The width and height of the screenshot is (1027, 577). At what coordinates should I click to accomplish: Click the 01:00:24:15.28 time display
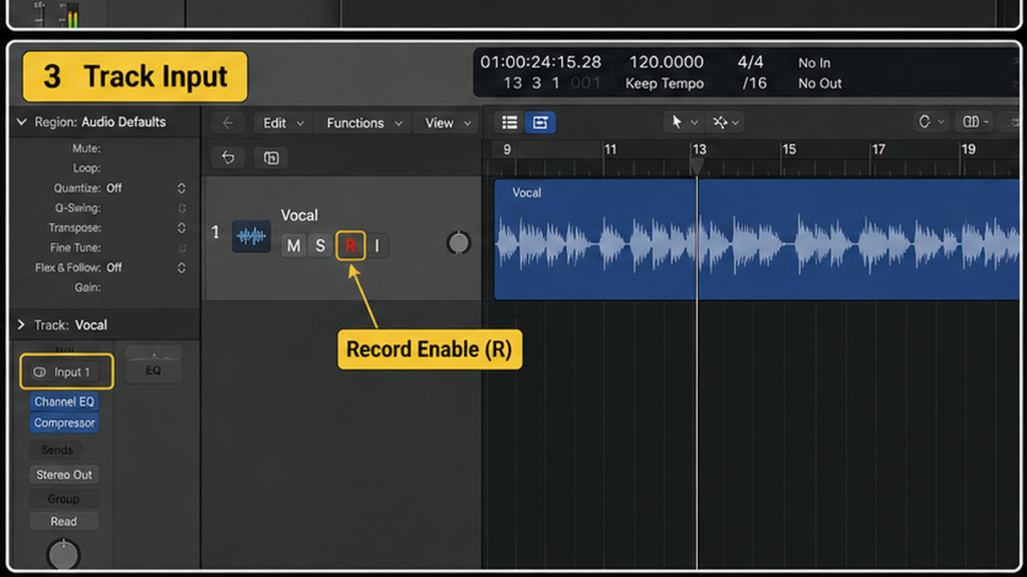[541, 63]
